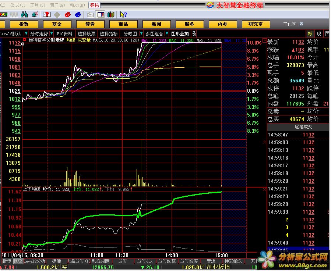
Task: Toggle the window layout panel icon
Action: 101,15
